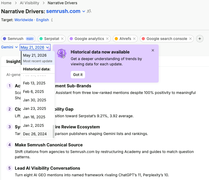The height and width of the screenshot is (180, 209).
Task: Open the share users icon beside semrush.com
Action: tap(89, 11)
